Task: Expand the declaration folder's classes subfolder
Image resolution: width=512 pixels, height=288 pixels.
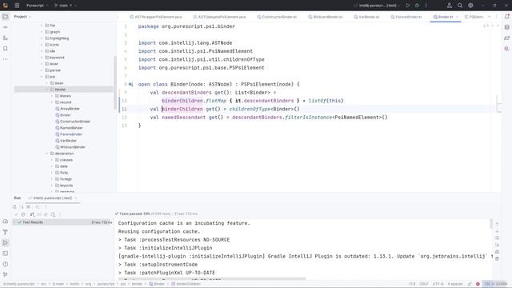Action: pos(51,160)
